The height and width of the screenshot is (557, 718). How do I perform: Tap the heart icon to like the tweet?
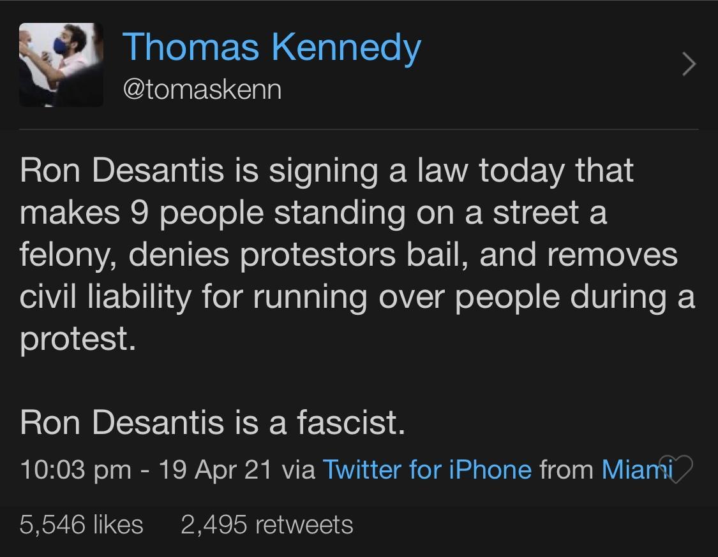675,468
